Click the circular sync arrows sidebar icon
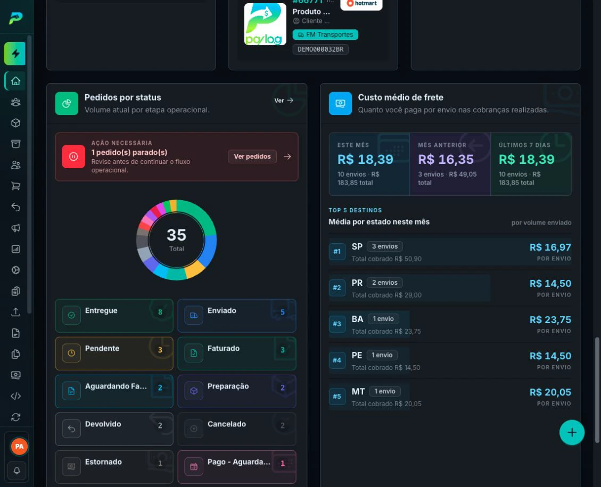 coord(15,417)
